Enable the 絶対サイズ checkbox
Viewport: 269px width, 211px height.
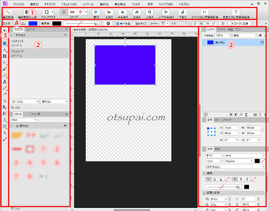click(x=134, y=23)
